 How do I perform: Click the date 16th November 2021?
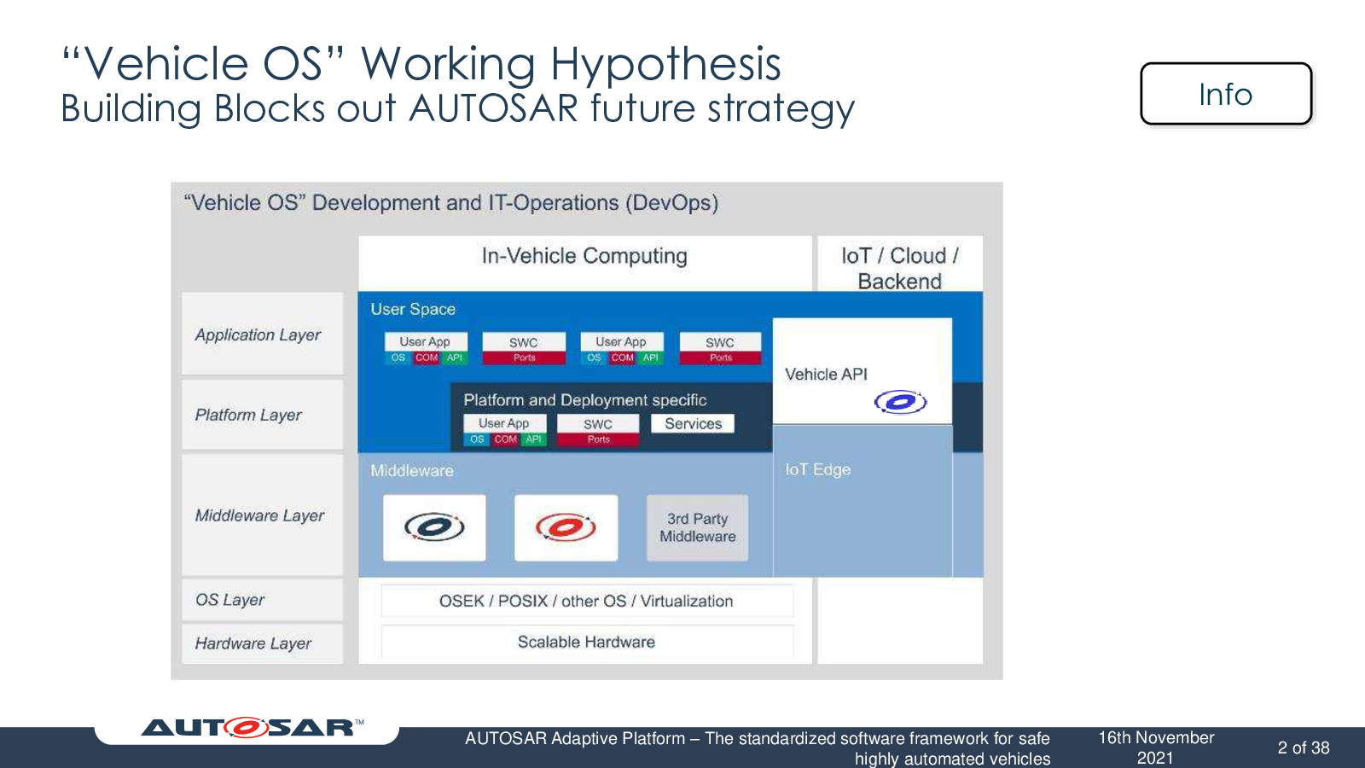coord(1156,748)
